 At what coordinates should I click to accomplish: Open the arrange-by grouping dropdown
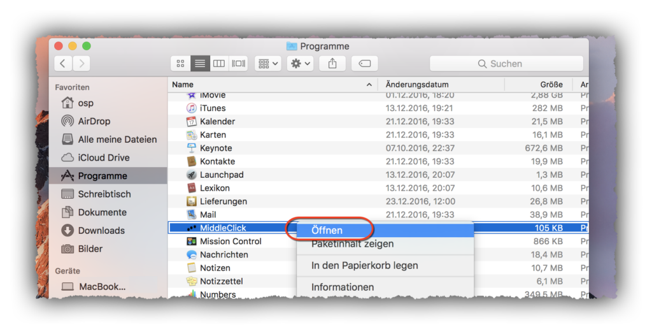(268, 63)
